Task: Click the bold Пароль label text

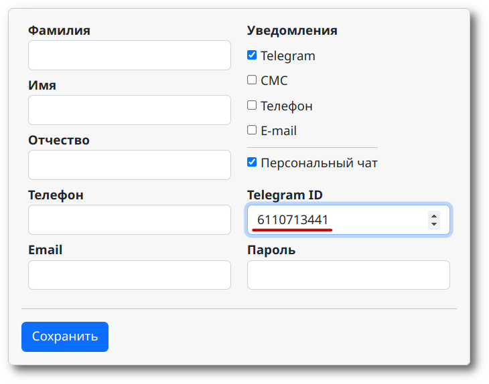Action: click(x=271, y=250)
